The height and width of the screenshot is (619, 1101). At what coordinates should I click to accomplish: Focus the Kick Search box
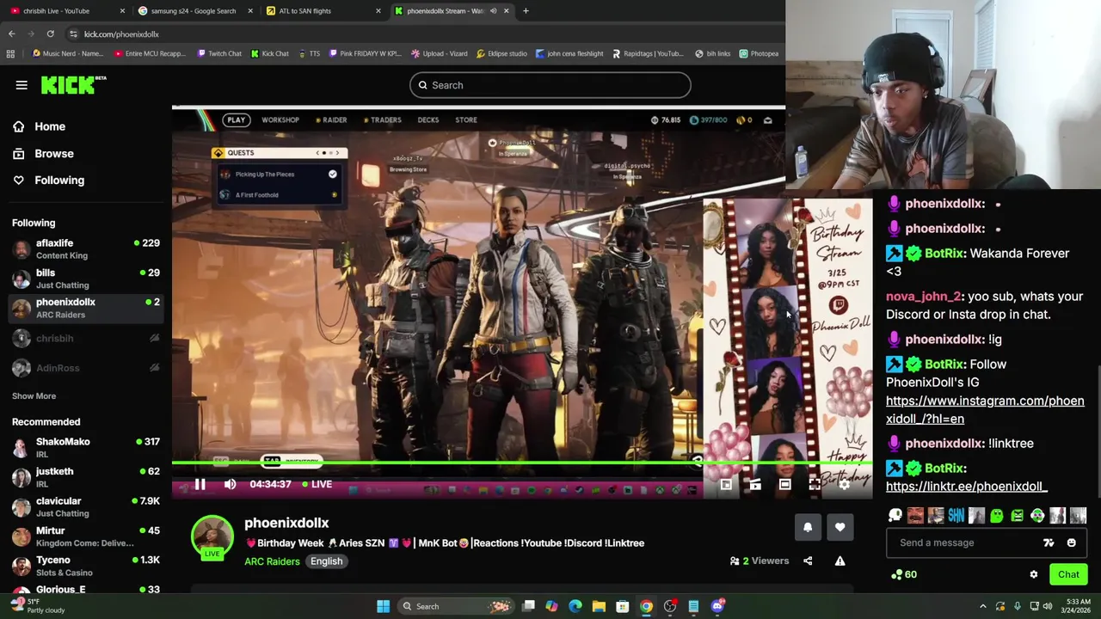(x=550, y=85)
